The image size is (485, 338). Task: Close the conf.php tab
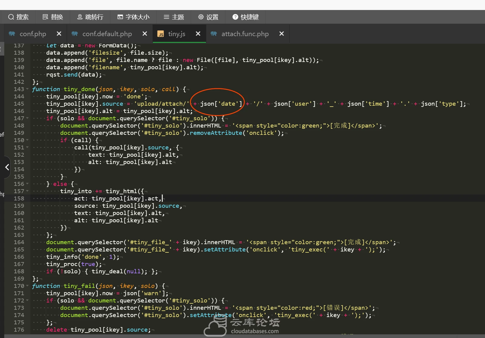coord(59,34)
